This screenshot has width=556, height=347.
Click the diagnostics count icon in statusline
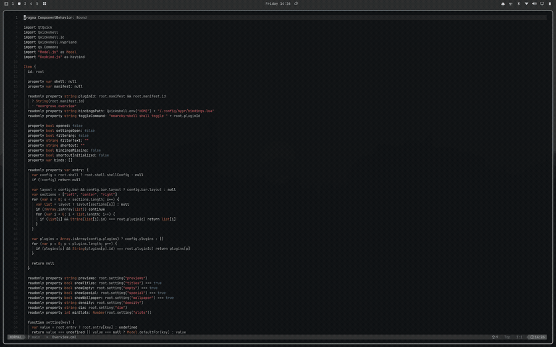point(495,337)
